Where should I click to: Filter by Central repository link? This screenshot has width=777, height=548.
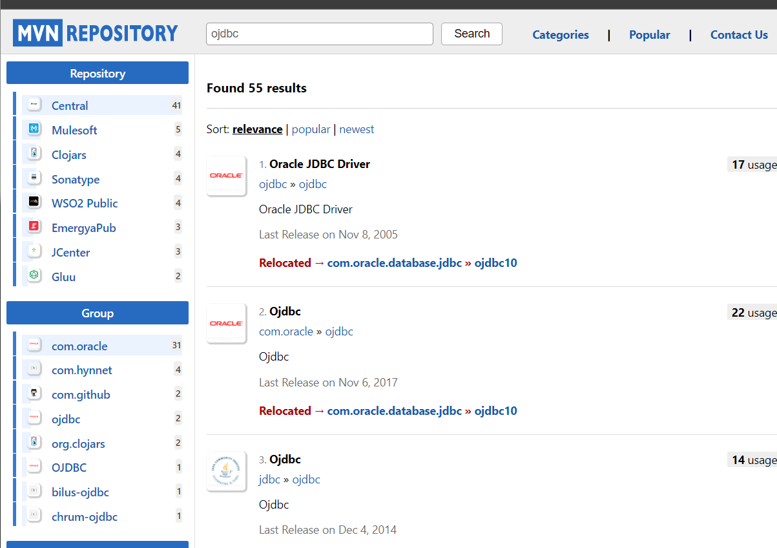tap(70, 105)
